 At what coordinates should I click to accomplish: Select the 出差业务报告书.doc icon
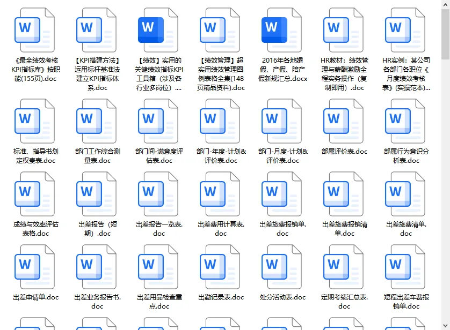pyautogui.click(x=97, y=267)
